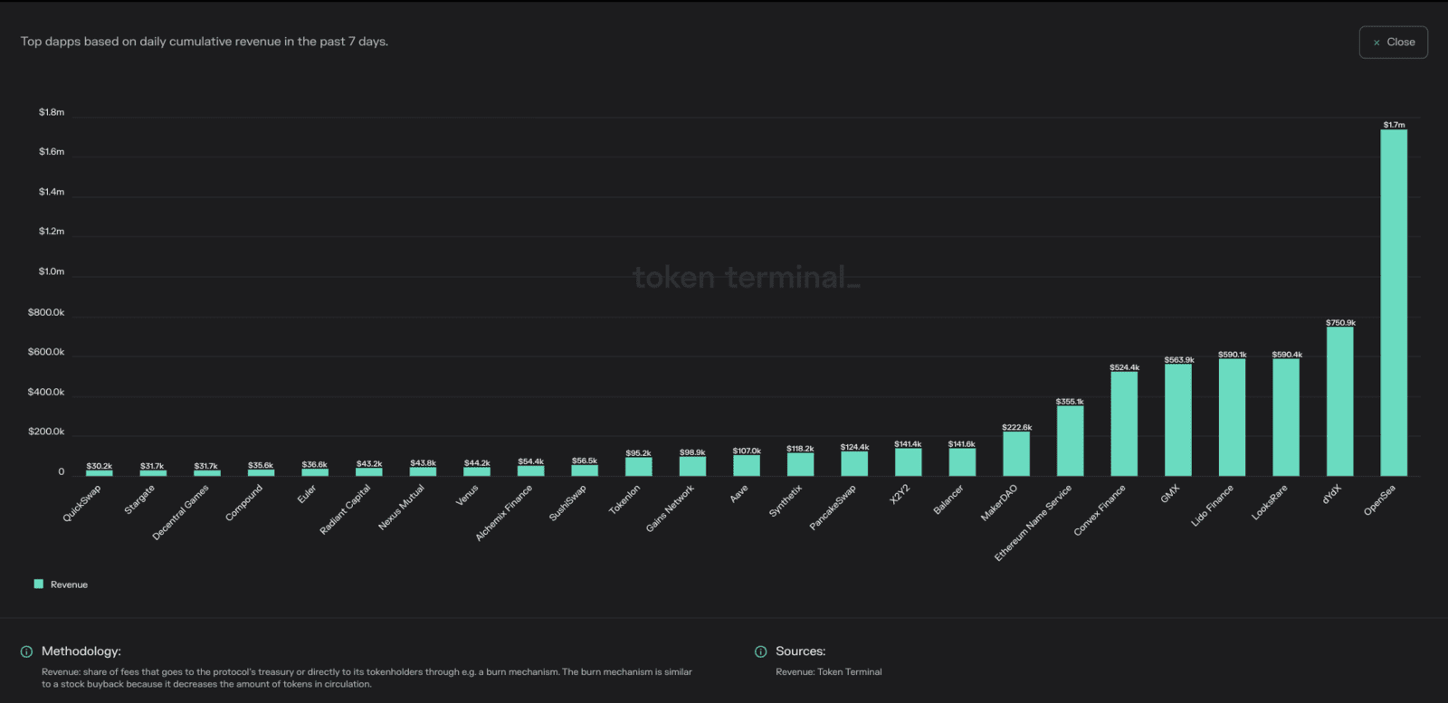Click the $141.6k label above Balancer
1448x703 pixels.
pos(962,444)
